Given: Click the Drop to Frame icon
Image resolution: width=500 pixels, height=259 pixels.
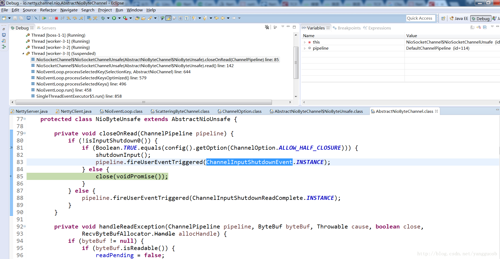Looking at the screenshot, I should click(x=89, y=18).
